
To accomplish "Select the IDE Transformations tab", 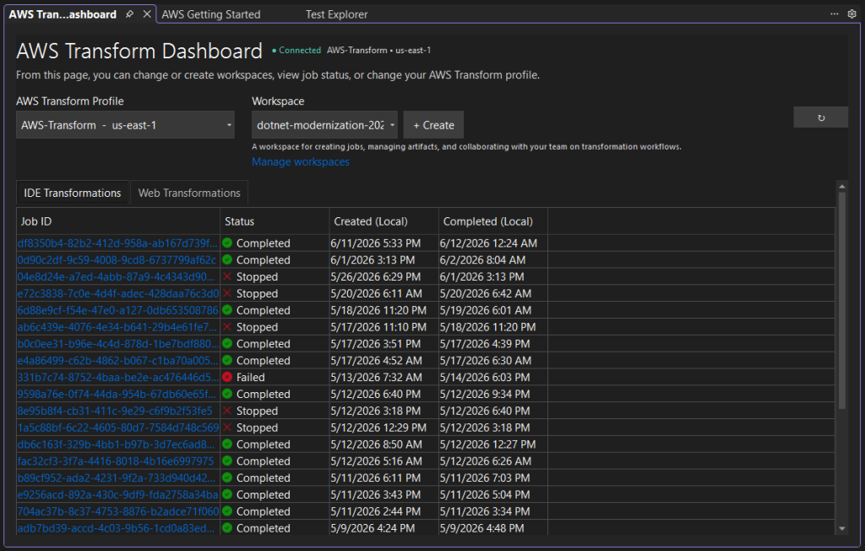I will [x=73, y=193].
